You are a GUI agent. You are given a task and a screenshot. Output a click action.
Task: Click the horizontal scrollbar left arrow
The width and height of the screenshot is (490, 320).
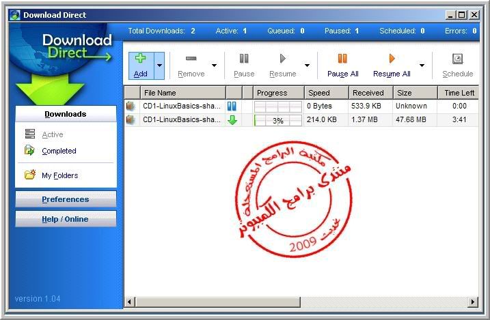point(130,302)
